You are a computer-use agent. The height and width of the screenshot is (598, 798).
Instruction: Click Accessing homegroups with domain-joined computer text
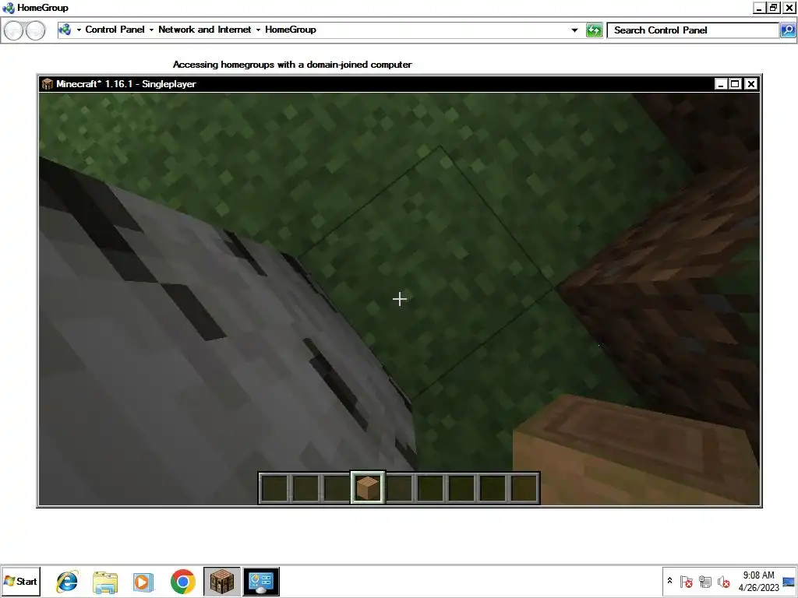292,65
